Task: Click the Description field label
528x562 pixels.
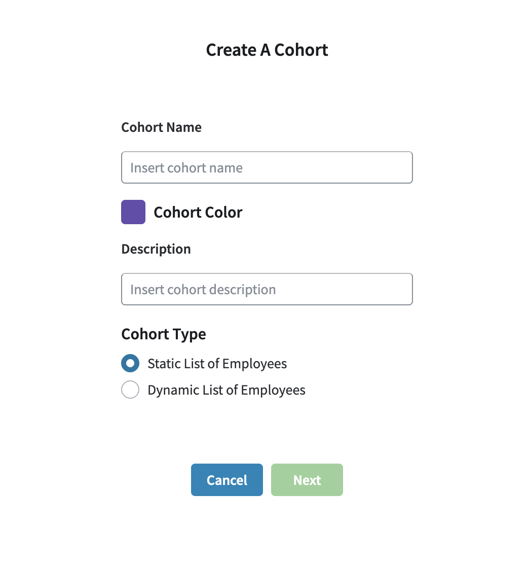Action: coord(156,249)
